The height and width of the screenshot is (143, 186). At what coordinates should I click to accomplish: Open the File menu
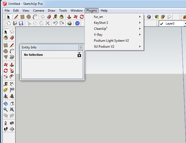point(7,11)
